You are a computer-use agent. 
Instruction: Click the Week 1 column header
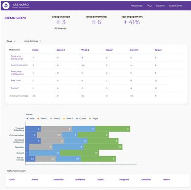(x=110, y=50)
